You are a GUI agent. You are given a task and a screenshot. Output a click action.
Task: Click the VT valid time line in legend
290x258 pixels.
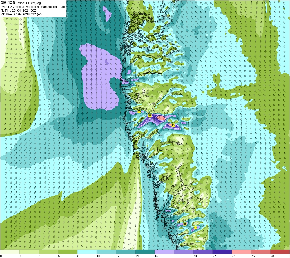[23, 14]
